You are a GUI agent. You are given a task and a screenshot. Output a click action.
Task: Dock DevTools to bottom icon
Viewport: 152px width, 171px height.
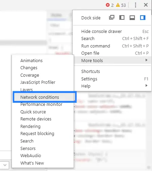click(132, 18)
